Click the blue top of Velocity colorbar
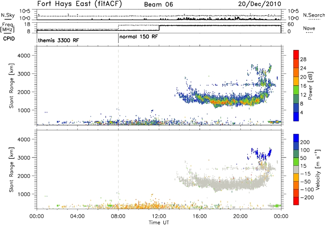The image size is (325, 225). click(x=296, y=138)
